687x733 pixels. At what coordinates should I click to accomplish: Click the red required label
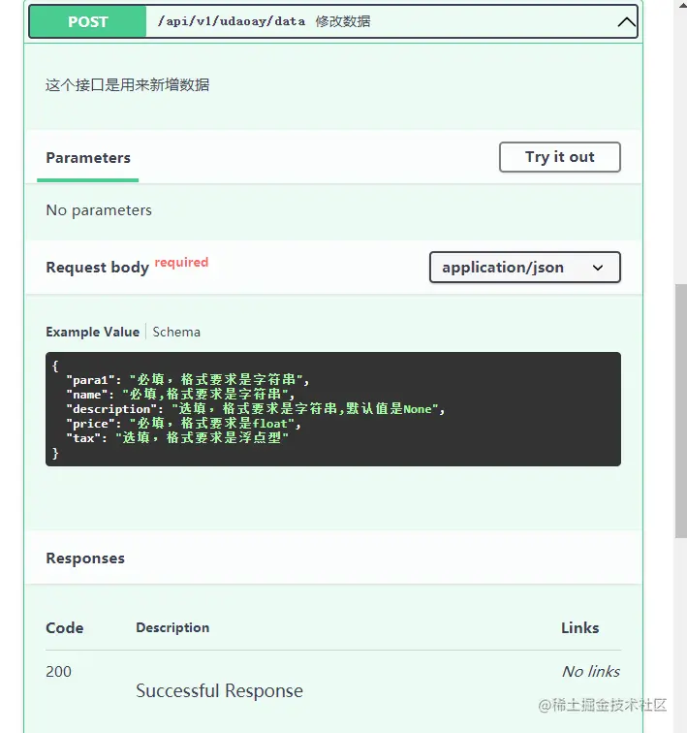[181, 262]
